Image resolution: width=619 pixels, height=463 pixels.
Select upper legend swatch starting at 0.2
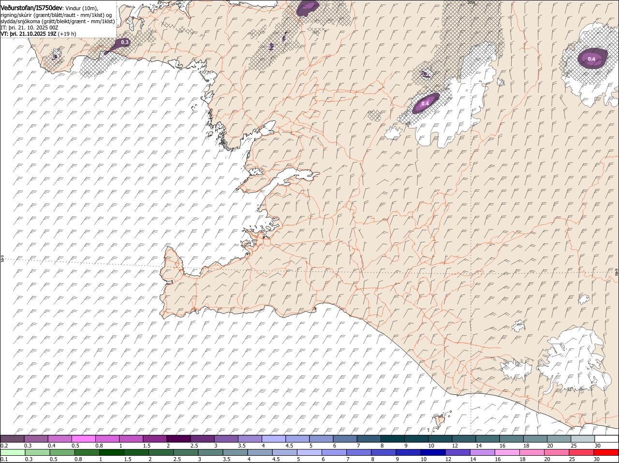(x=12, y=439)
